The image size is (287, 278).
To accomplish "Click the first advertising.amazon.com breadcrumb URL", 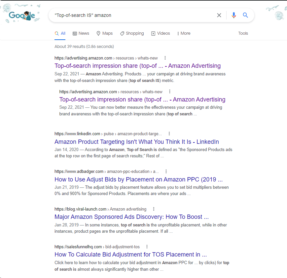I will (106, 58).
